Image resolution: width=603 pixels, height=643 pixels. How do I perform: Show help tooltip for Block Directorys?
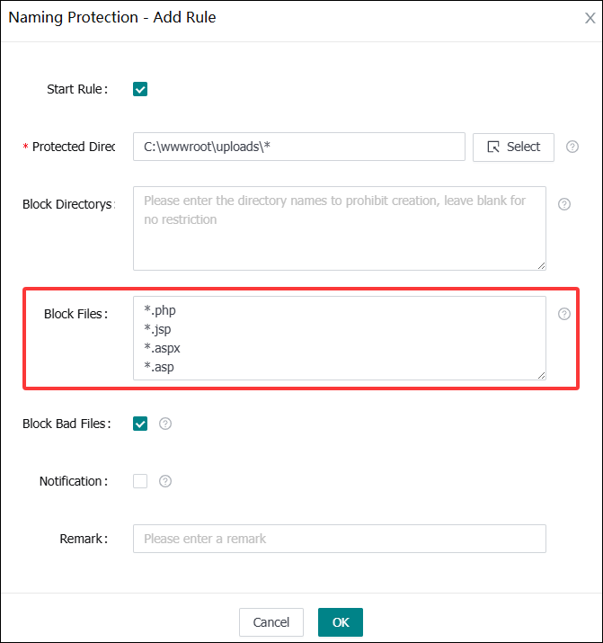point(564,204)
